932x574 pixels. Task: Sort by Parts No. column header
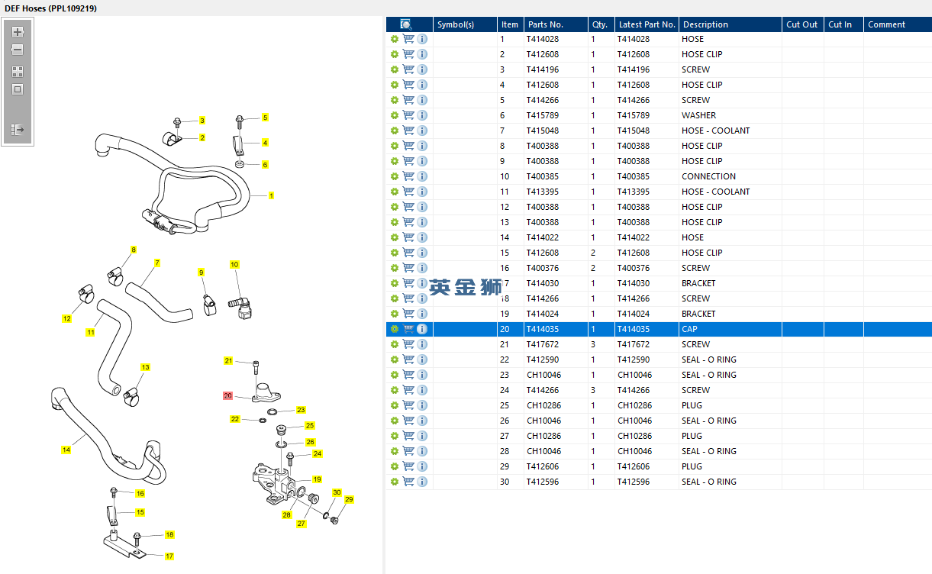(x=555, y=24)
